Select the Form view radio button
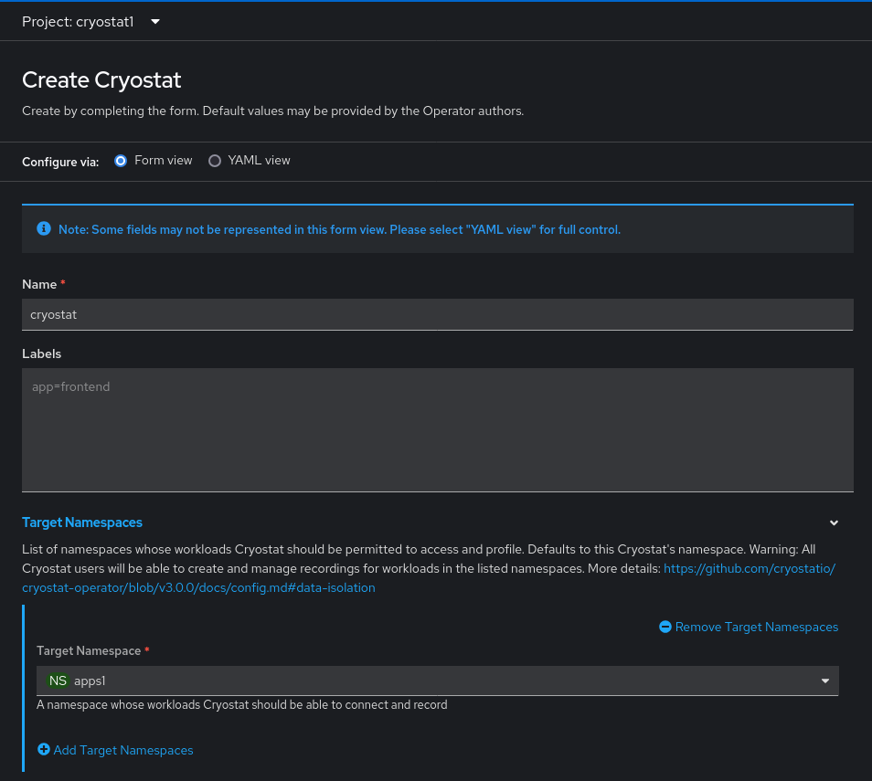The height and width of the screenshot is (781, 872). pos(121,161)
